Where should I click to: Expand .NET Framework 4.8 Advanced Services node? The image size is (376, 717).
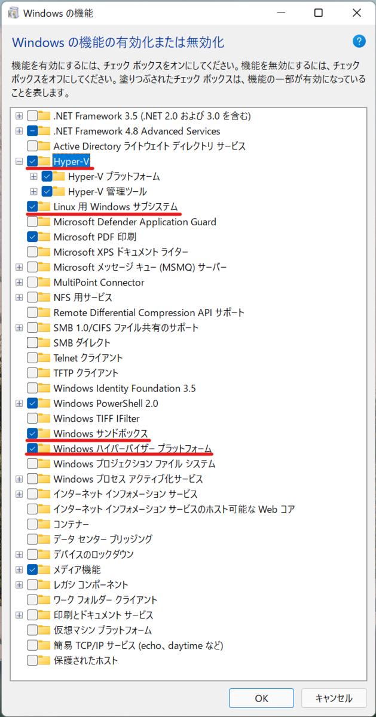(x=19, y=131)
